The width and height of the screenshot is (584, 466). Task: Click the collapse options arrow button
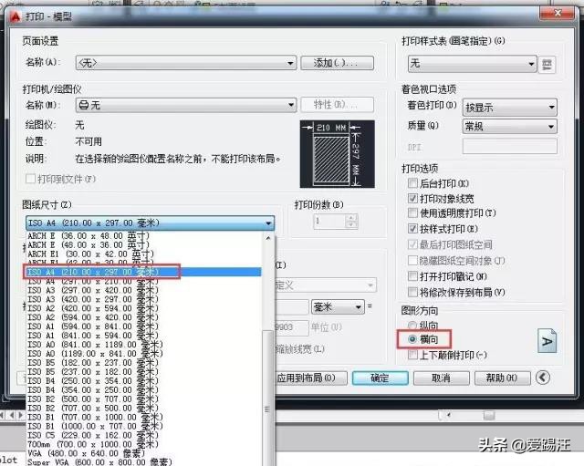pyautogui.click(x=543, y=378)
